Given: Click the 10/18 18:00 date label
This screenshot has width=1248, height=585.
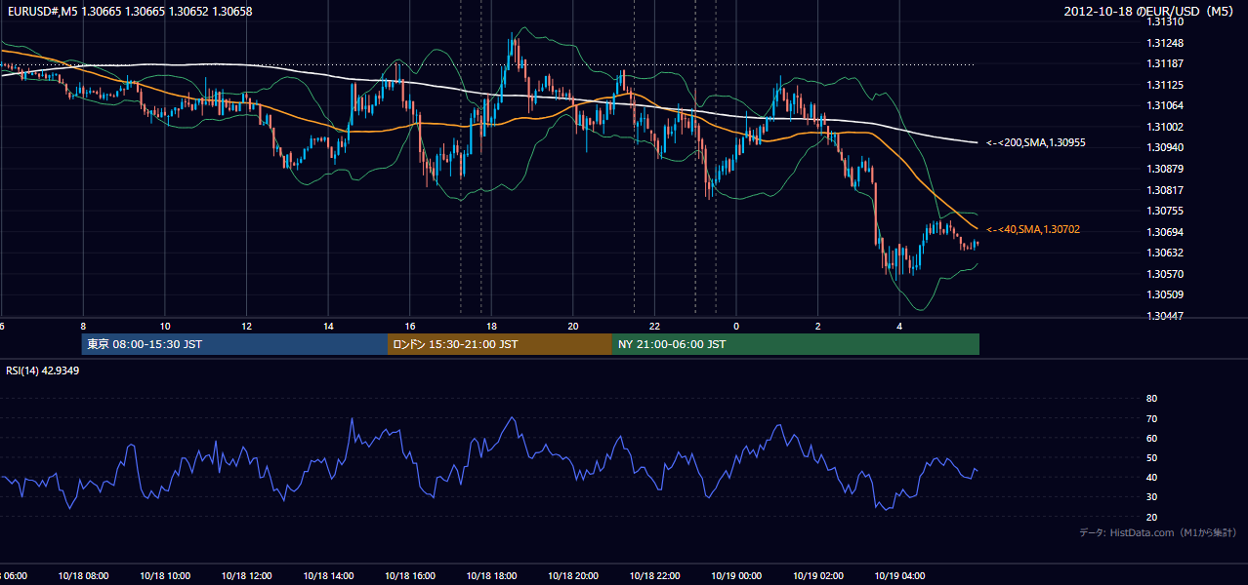Looking at the screenshot, I should click(x=491, y=576).
